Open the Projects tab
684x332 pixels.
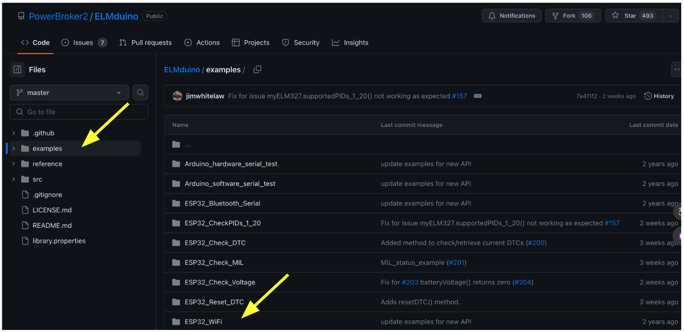click(x=251, y=43)
